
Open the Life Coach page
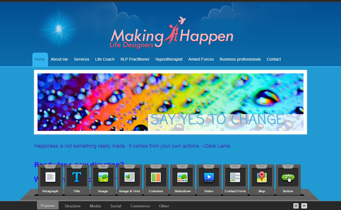point(105,59)
